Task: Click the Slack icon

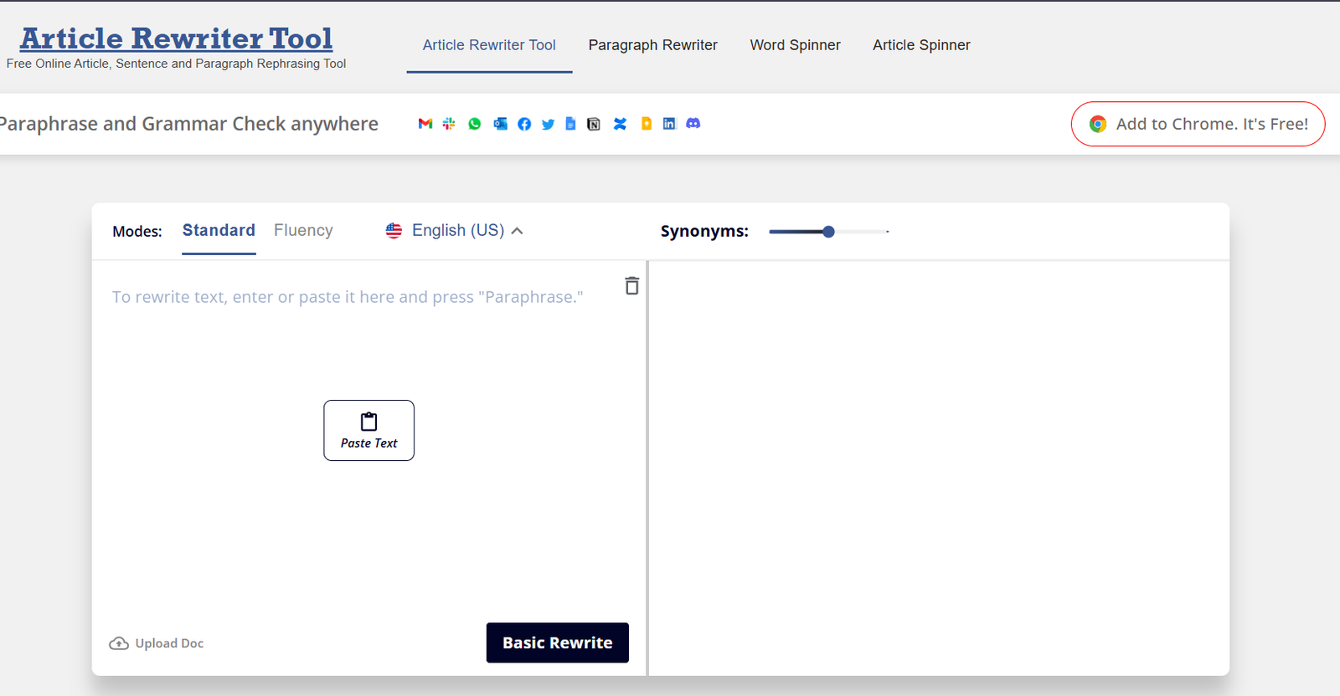Action: [449, 124]
